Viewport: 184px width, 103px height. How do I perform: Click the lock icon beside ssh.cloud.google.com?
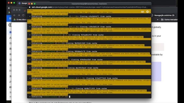pos(30,7)
